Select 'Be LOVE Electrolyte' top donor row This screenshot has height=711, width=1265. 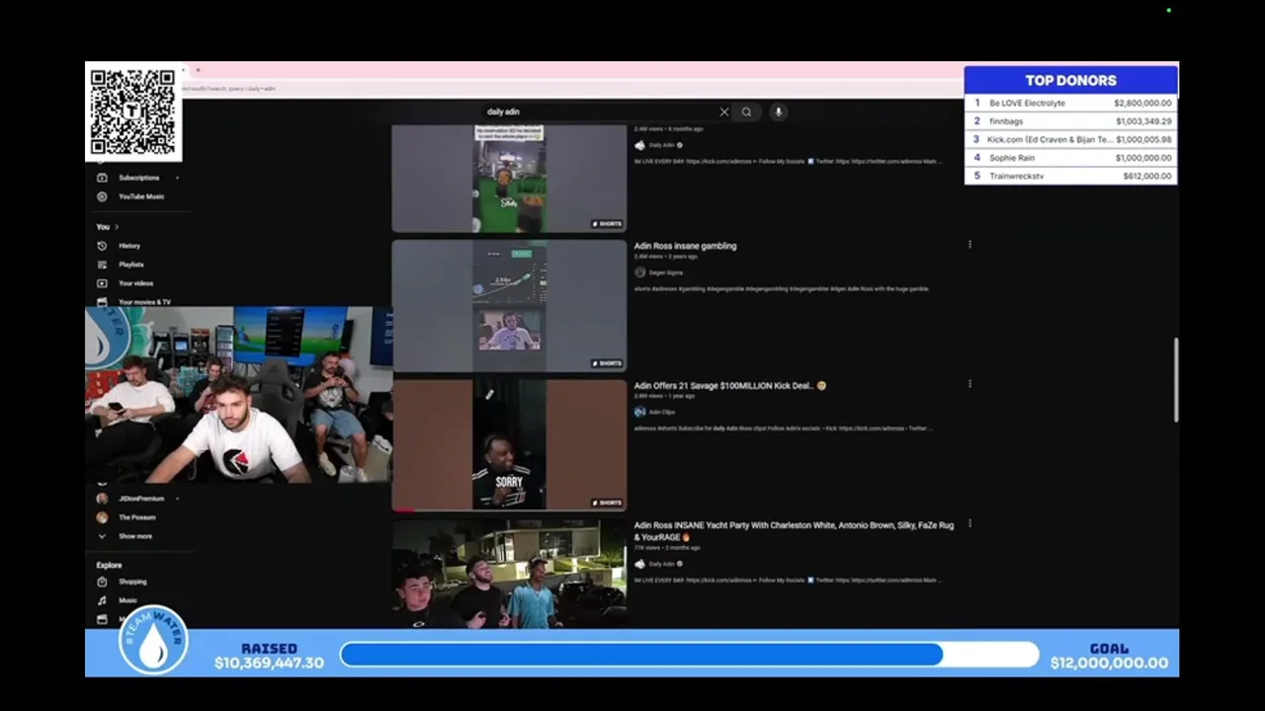tap(1071, 103)
